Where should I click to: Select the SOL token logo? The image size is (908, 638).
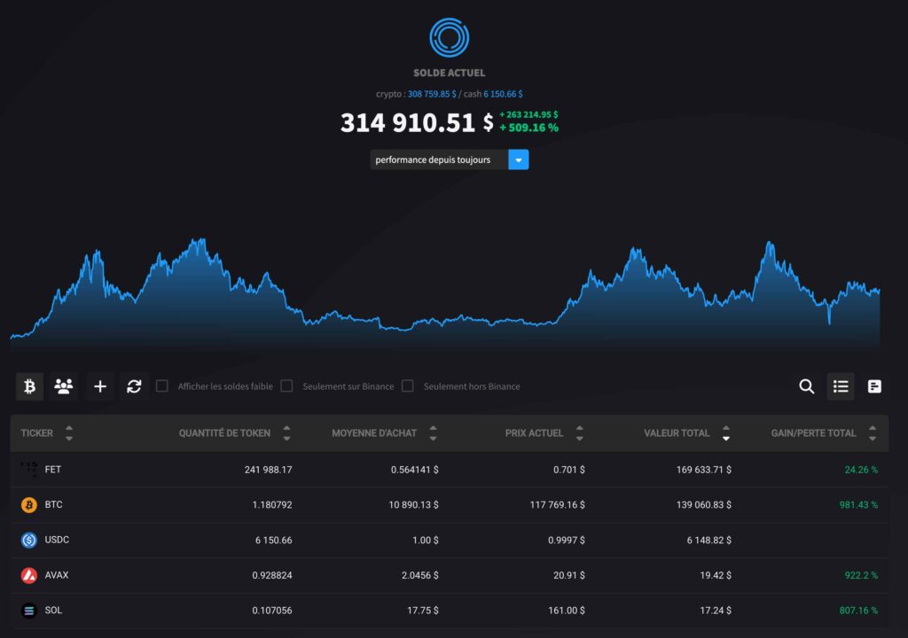click(28, 610)
